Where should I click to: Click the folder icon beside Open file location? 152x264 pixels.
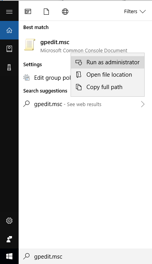click(x=79, y=75)
